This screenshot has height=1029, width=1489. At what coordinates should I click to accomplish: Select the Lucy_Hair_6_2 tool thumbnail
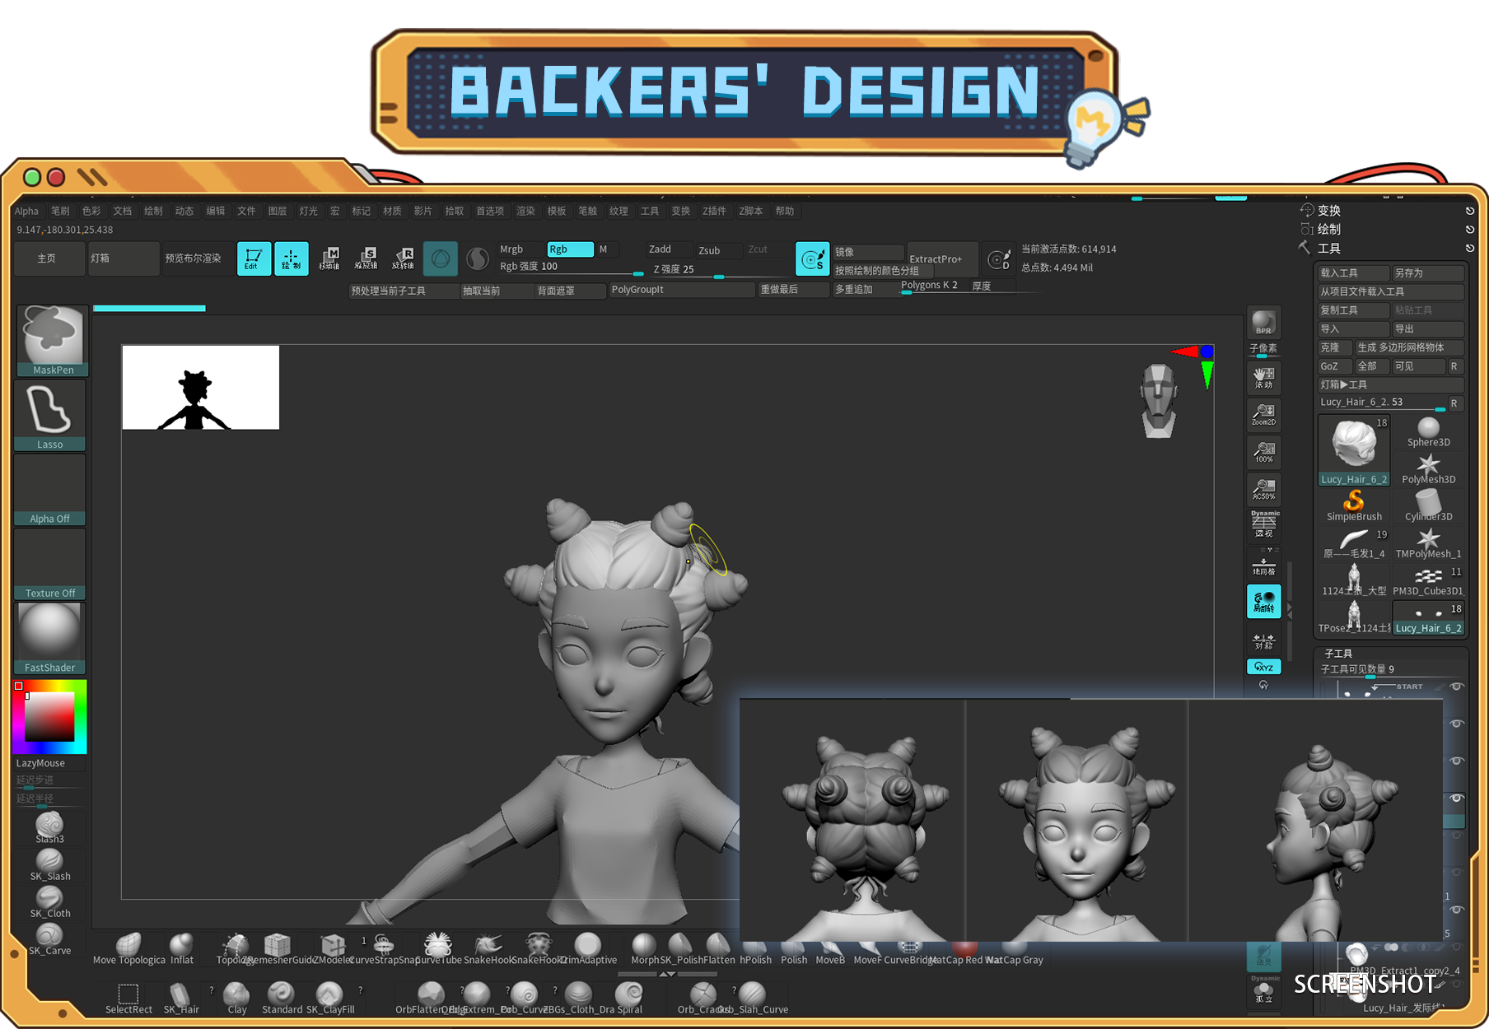tap(1354, 450)
